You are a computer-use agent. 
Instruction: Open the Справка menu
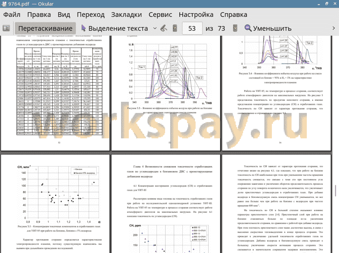pos(234,15)
